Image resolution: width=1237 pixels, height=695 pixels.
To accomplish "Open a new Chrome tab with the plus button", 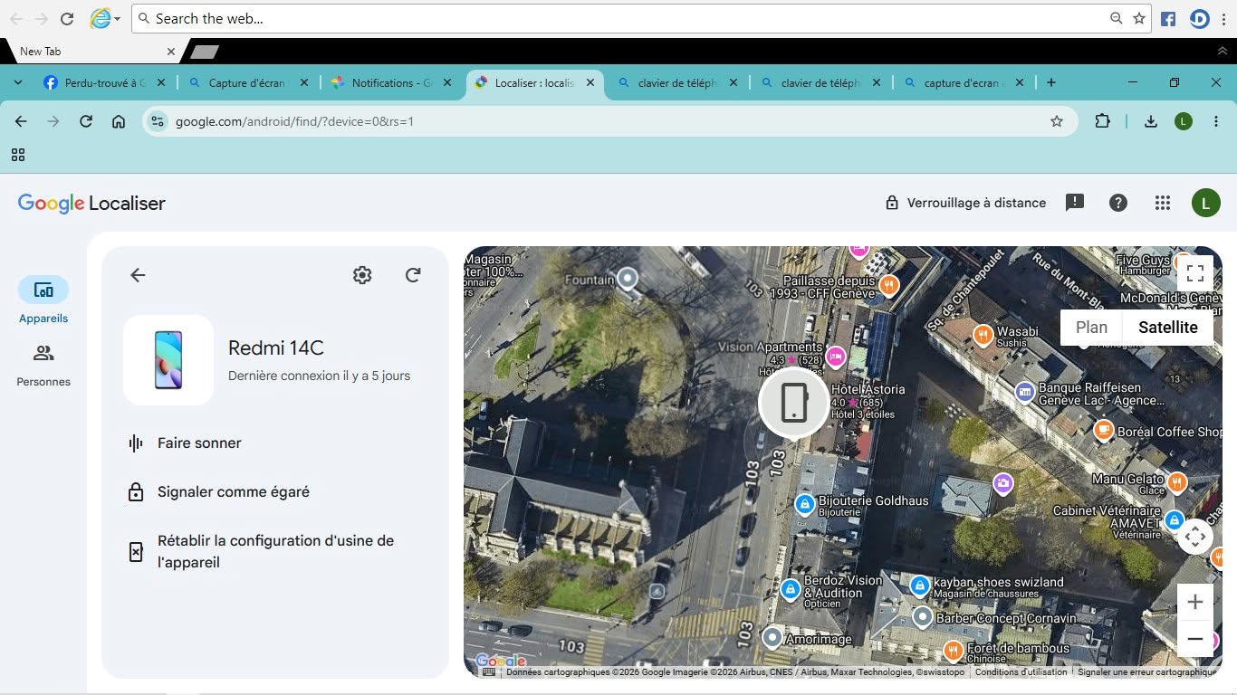I will click(x=1050, y=82).
